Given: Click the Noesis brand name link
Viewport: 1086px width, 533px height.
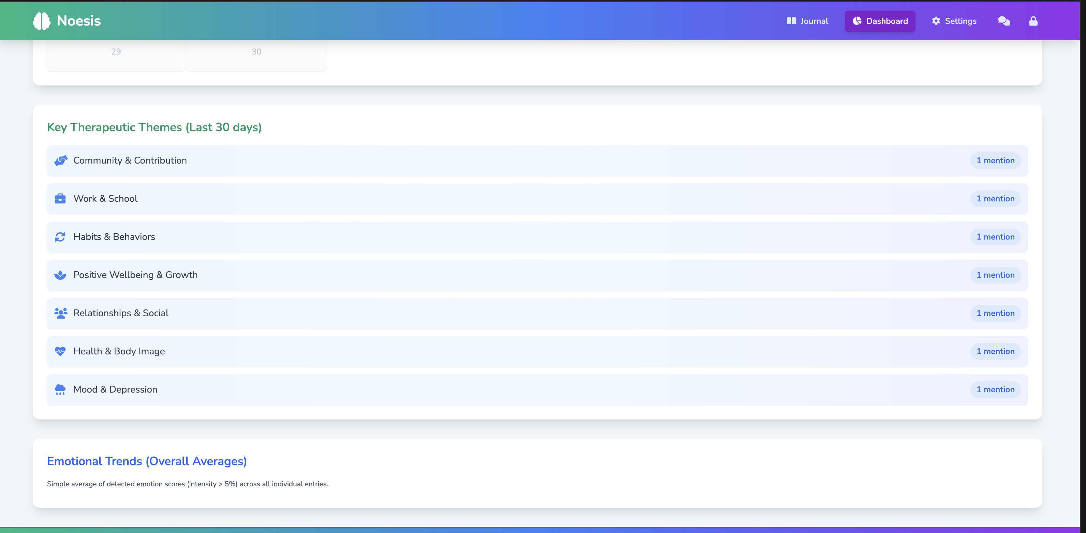Looking at the screenshot, I should click(79, 21).
